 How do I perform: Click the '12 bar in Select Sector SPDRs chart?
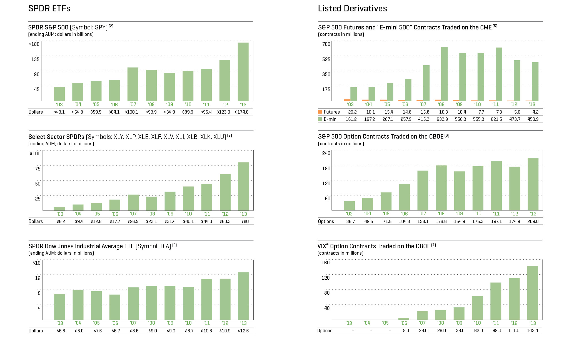pos(225,192)
